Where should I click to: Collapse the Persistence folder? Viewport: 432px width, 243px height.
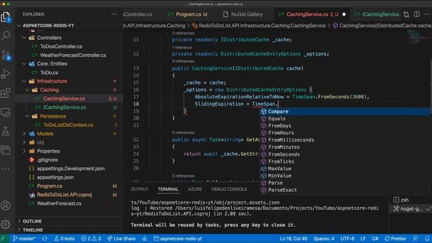pos(27,116)
